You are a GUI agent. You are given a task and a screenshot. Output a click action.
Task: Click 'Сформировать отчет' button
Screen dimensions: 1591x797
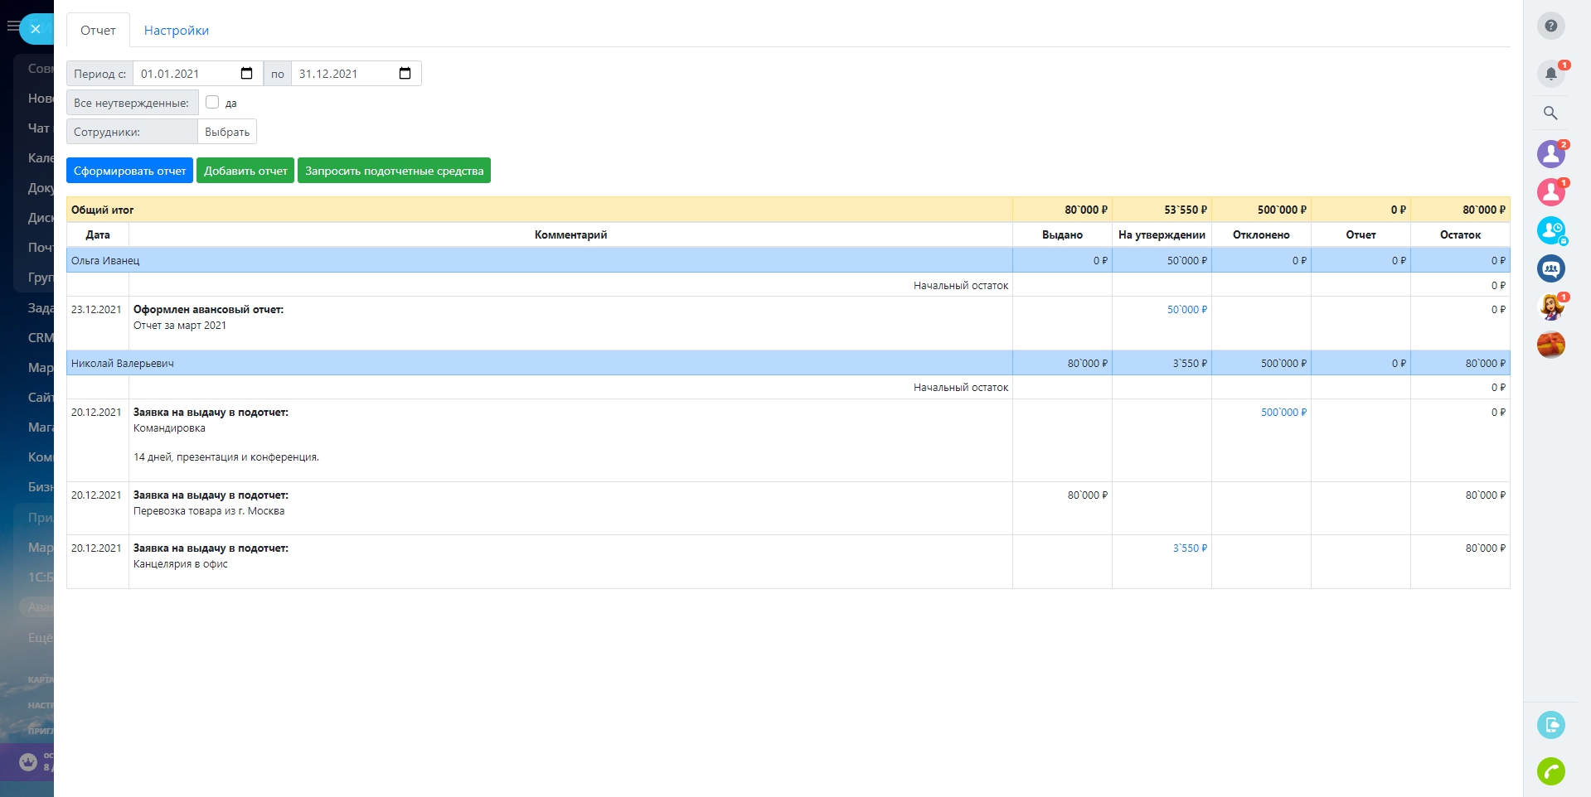pyautogui.click(x=129, y=171)
